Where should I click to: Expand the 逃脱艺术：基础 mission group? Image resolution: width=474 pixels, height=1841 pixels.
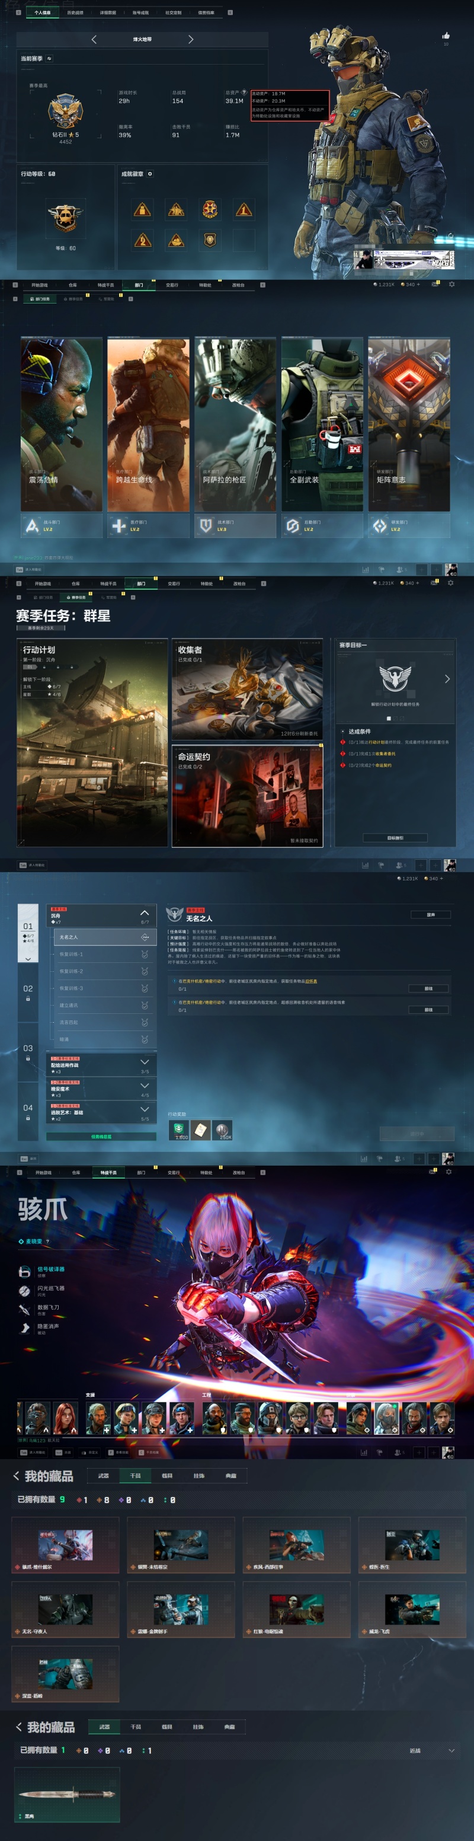(144, 1109)
